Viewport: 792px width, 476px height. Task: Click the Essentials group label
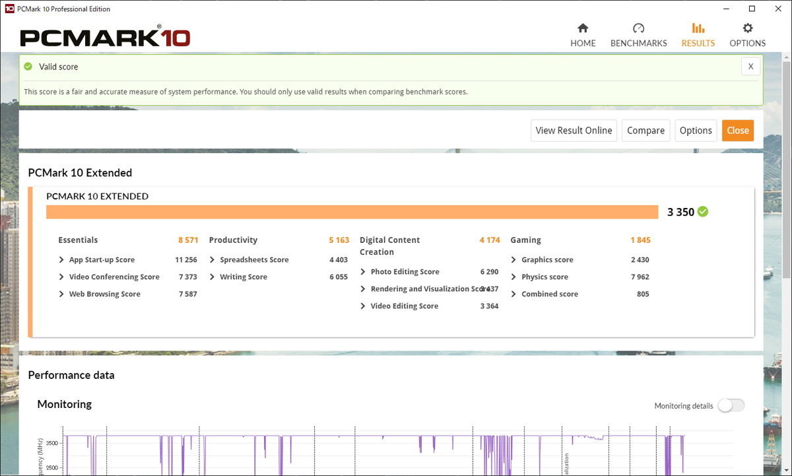click(x=78, y=240)
